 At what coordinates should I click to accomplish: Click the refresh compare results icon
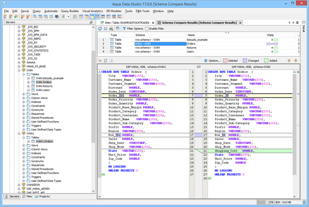100,29
